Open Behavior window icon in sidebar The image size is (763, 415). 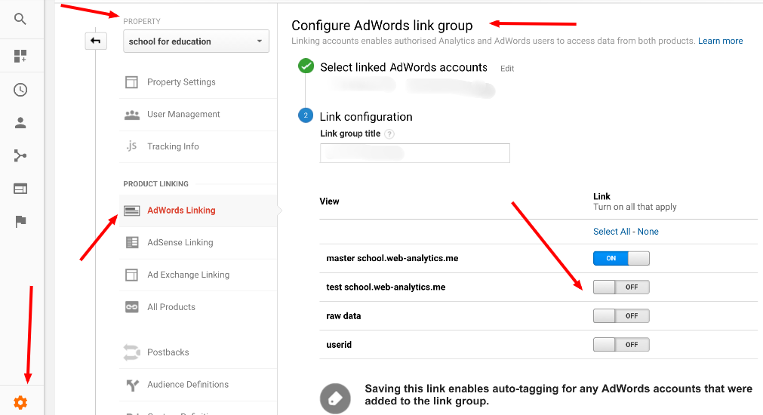click(x=20, y=189)
